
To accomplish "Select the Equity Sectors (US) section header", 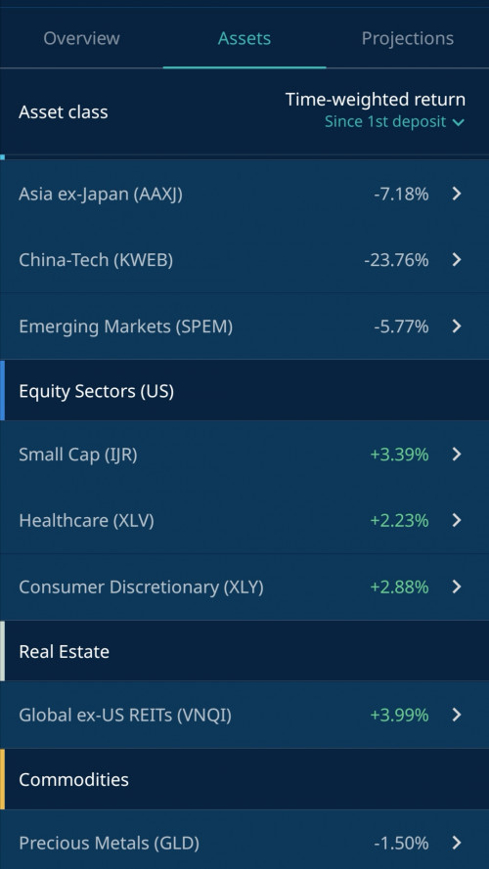I will pyautogui.click(x=244, y=391).
